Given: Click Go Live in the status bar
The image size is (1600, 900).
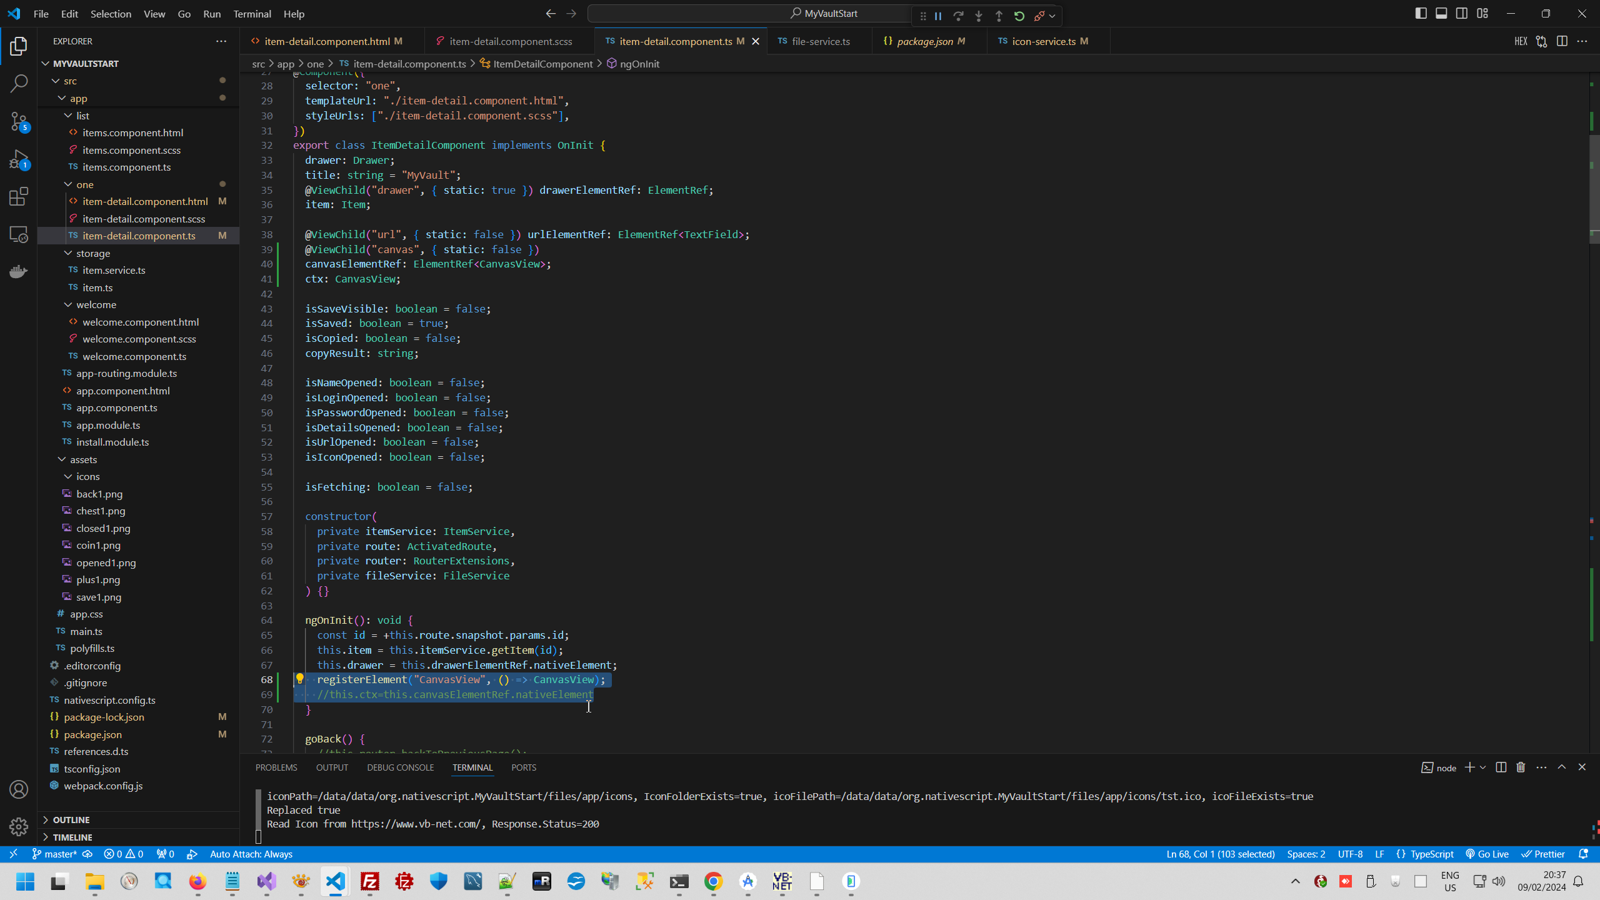Looking at the screenshot, I should click(1487, 853).
